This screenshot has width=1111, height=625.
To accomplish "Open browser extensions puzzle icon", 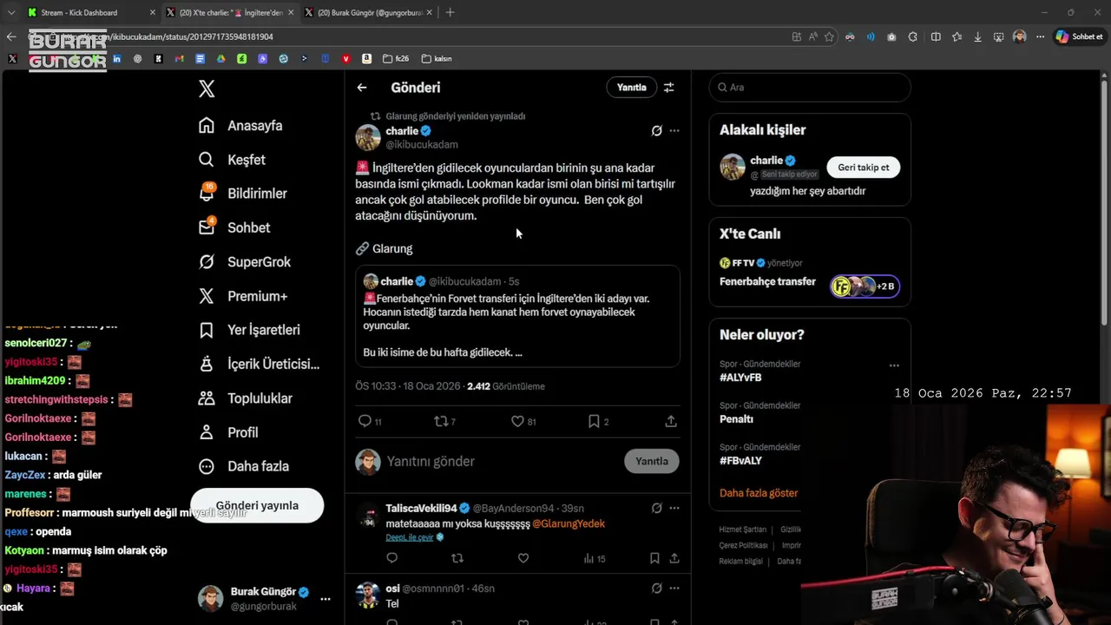I will (x=913, y=36).
